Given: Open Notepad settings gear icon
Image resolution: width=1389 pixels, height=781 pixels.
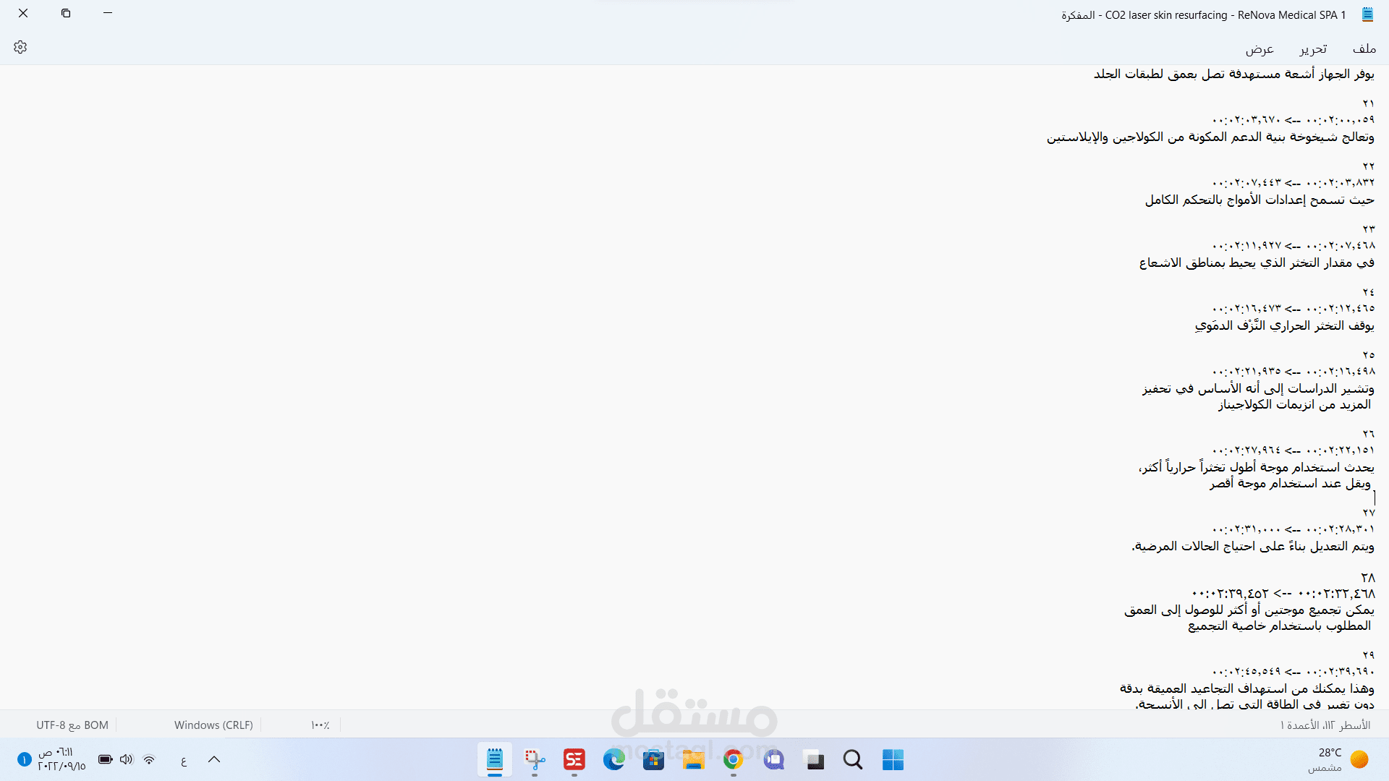Looking at the screenshot, I should click(x=20, y=47).
